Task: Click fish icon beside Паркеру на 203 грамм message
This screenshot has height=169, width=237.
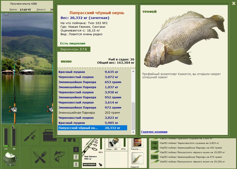Action: (x=154, y=148)
